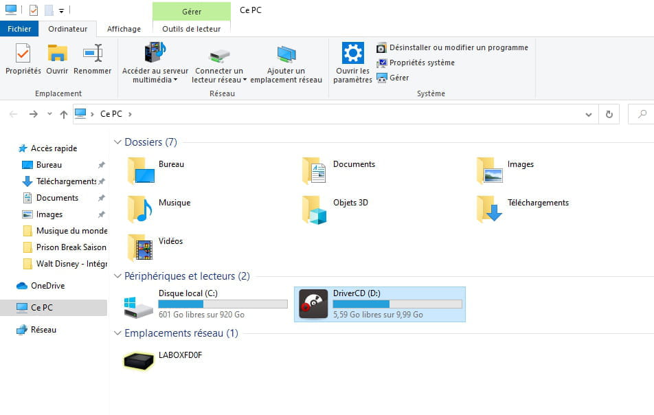Image resolution: width=654 pixels, height=415 pixels.
Task: Select the Bureau folder icon in Dossiers
Action: coord(142,170)
